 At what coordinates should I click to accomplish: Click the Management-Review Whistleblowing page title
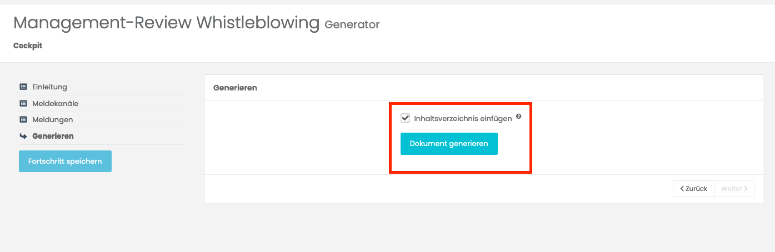(x=167, y=23)
